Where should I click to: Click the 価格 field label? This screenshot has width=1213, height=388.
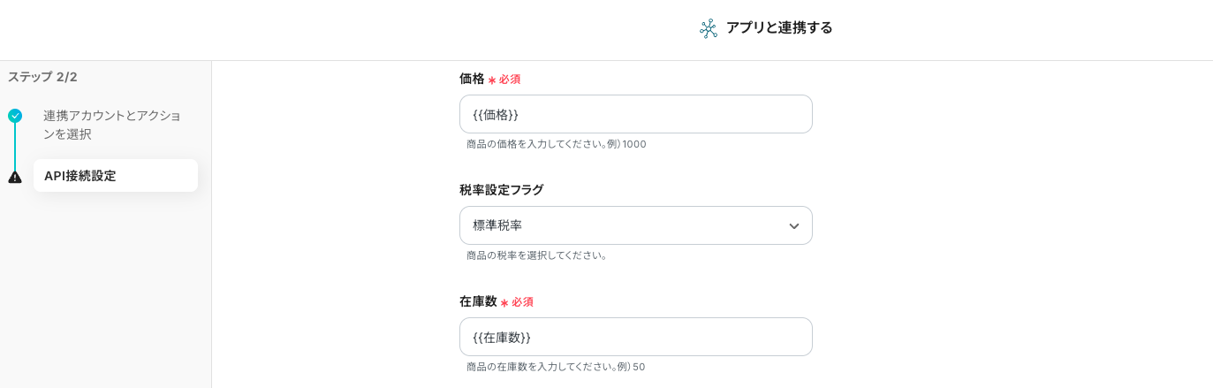(x=472, y=79)
